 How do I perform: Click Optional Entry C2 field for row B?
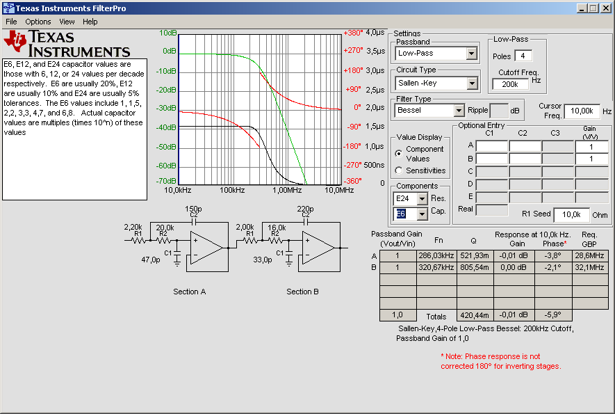(525, 159)
